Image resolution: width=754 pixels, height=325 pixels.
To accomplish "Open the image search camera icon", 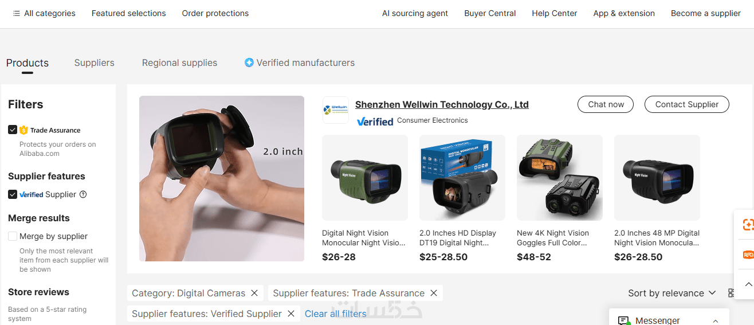I will tap(748, 225).
